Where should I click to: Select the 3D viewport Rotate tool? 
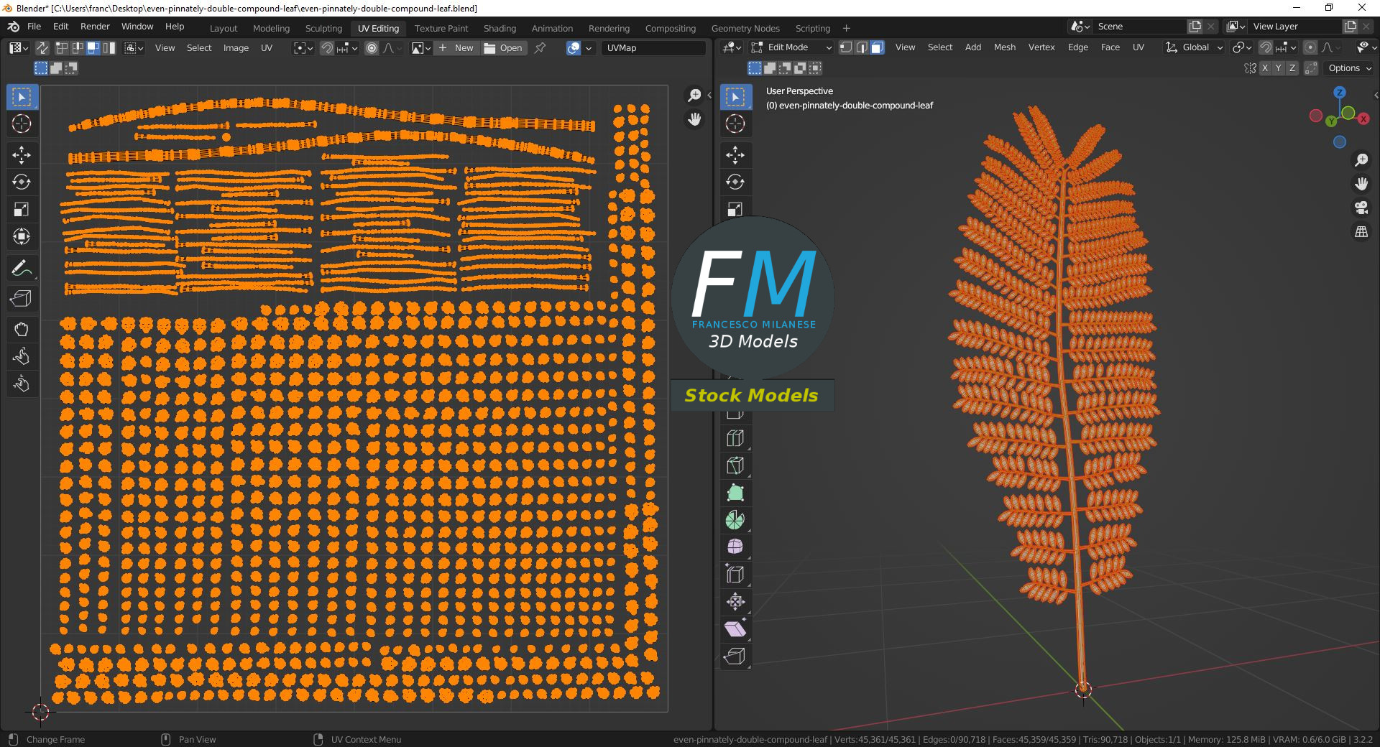(x=735, y=182)
